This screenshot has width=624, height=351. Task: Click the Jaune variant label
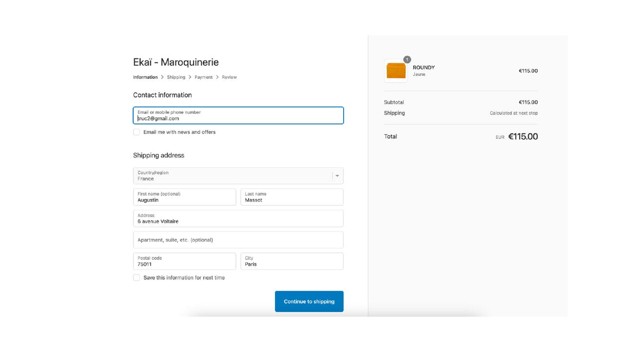[419, 75]
